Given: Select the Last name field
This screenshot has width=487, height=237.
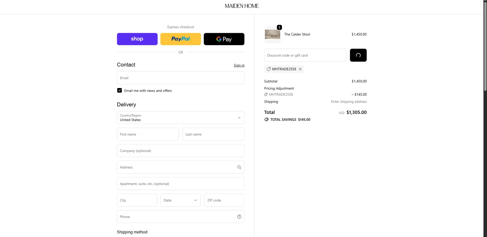Looking at the screenshot, I should click(213, 134).
